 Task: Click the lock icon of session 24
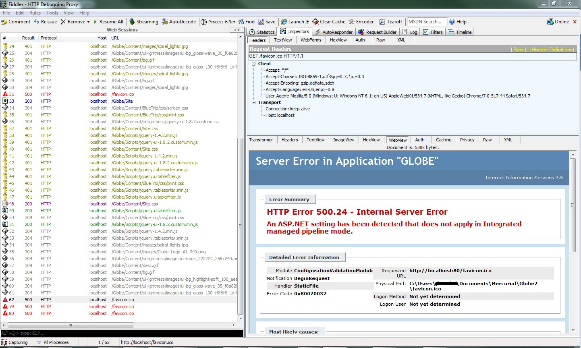[x=5, y=46]
